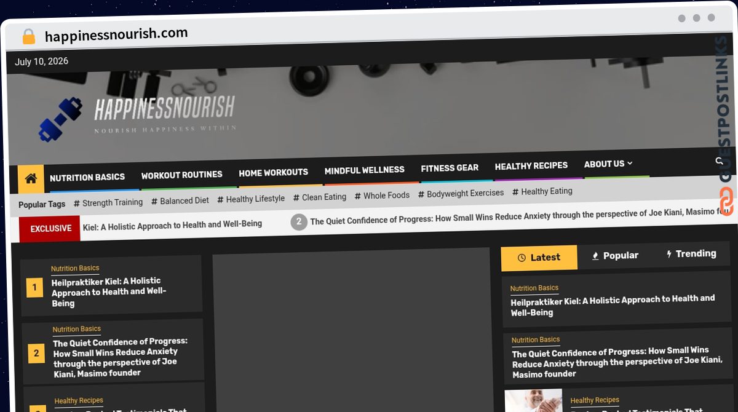Click the padlock icon in address bar
The image size is (738, 412).
[28, 37]
